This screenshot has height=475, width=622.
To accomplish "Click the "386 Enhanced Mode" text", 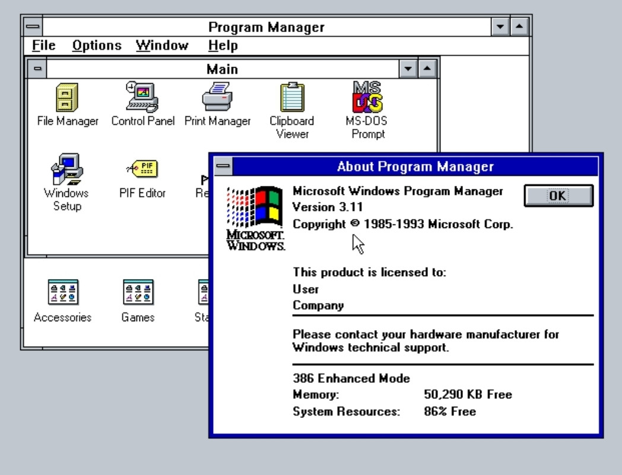I will coord(351,378).
